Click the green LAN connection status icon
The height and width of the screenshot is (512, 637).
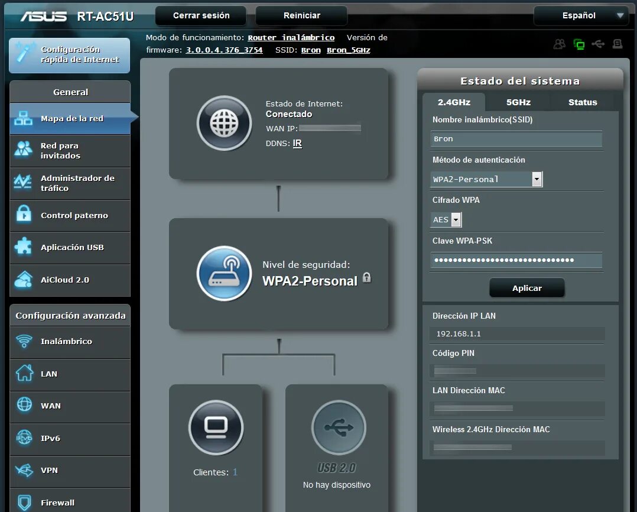click(580, 43)
